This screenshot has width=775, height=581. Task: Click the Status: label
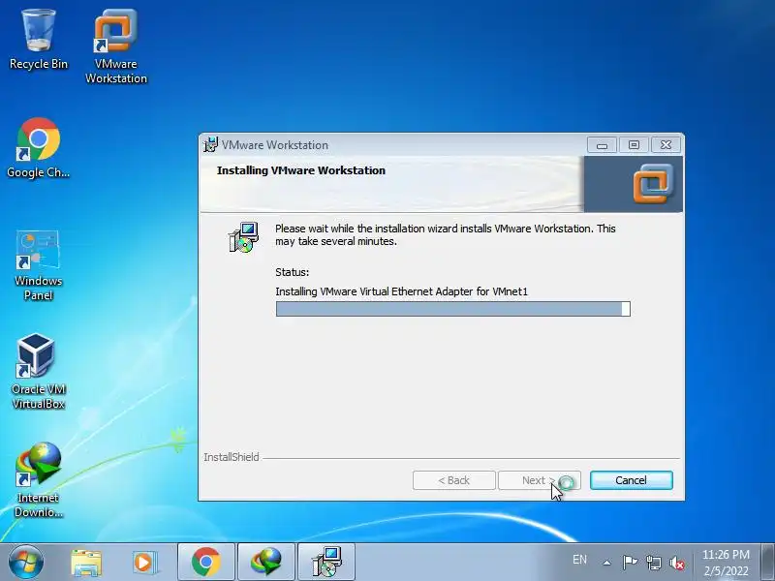(293, 272)
